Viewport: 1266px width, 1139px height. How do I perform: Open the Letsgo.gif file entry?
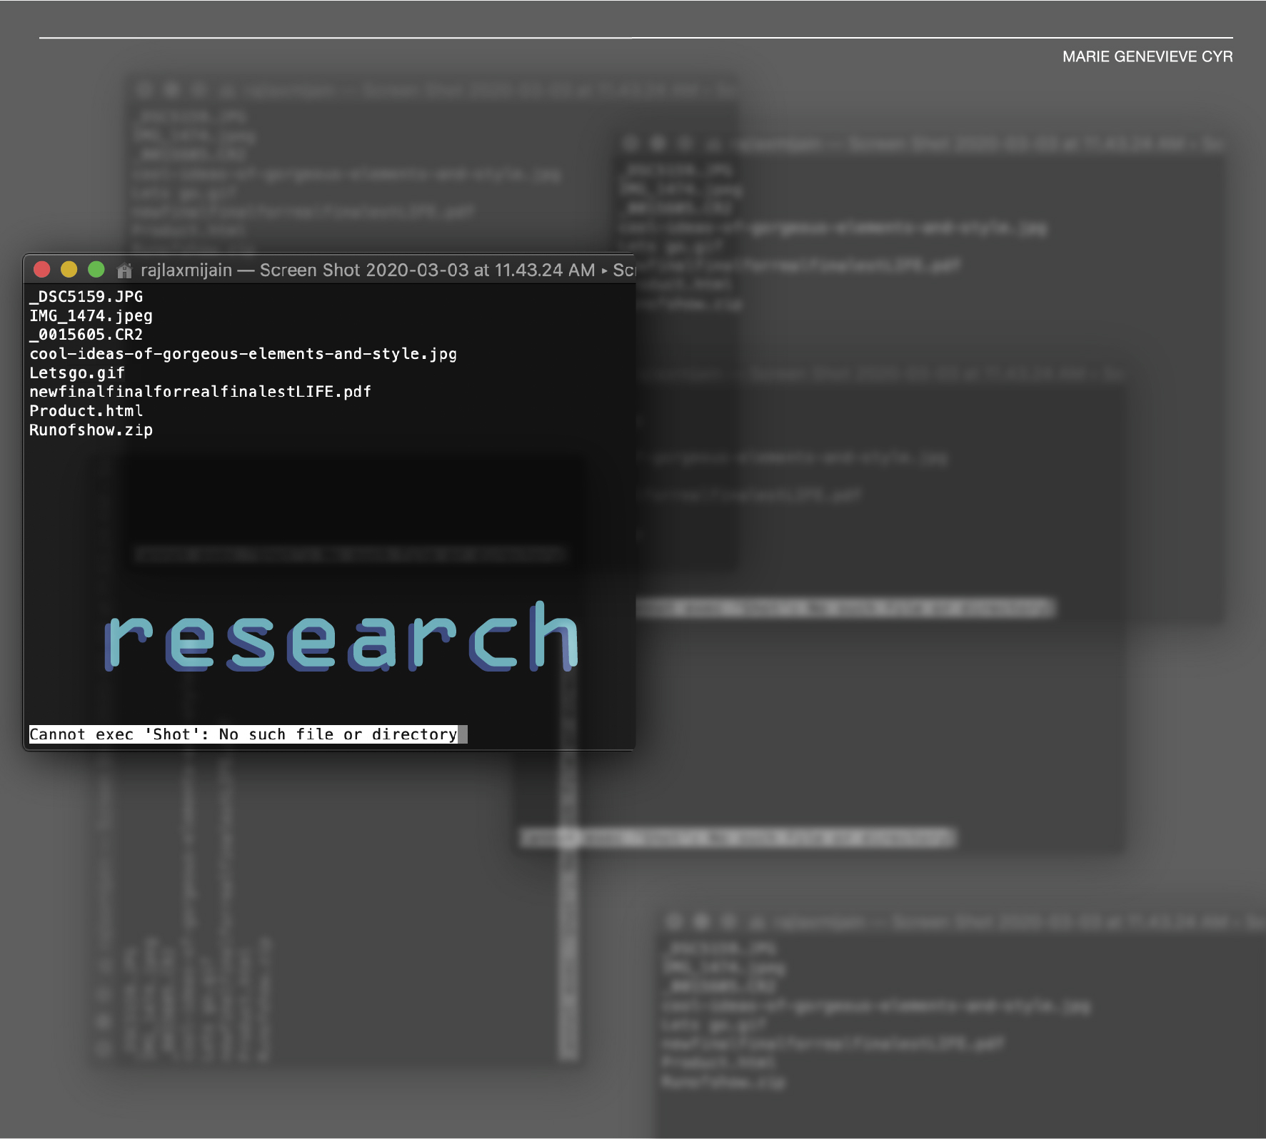point(76,373)
